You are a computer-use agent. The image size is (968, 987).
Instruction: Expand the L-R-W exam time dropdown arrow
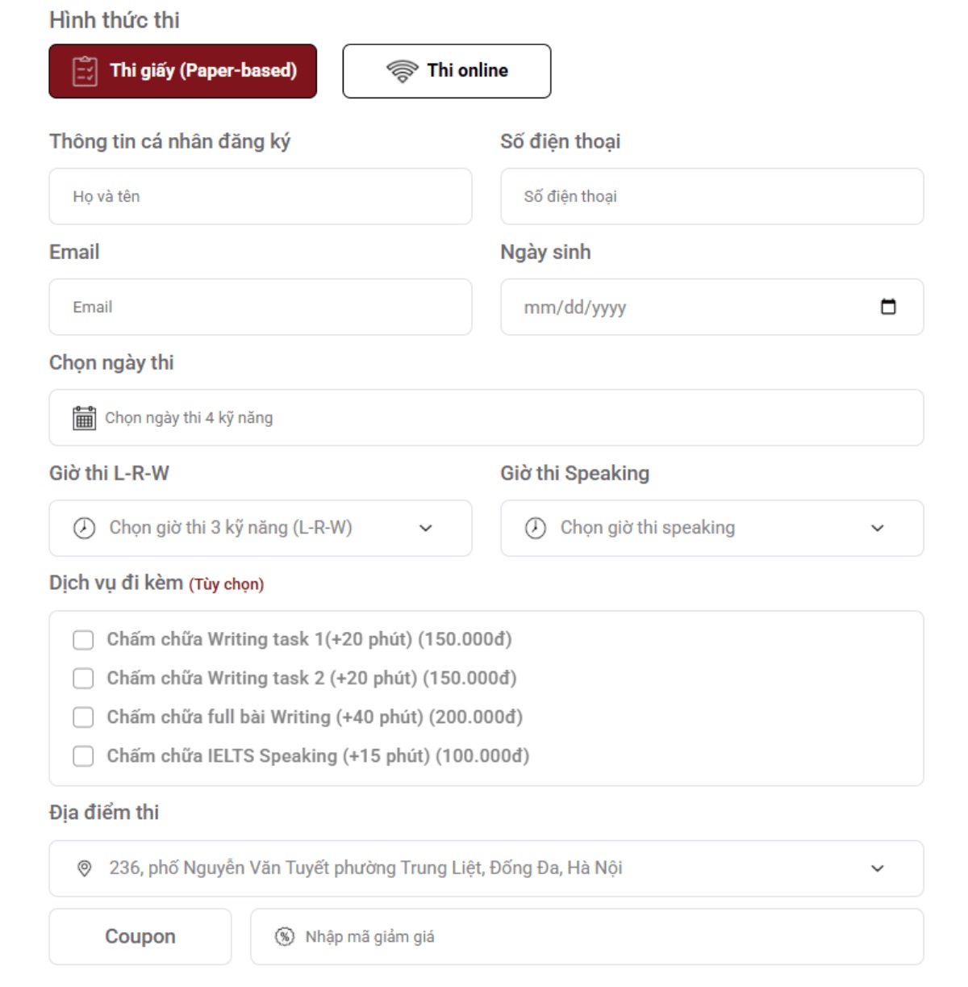[426, 528]
